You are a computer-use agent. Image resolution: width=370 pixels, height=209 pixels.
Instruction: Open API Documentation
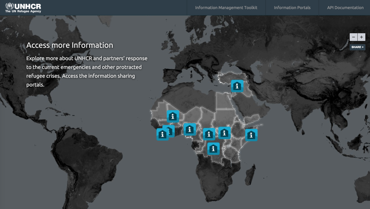click(345, 8)
